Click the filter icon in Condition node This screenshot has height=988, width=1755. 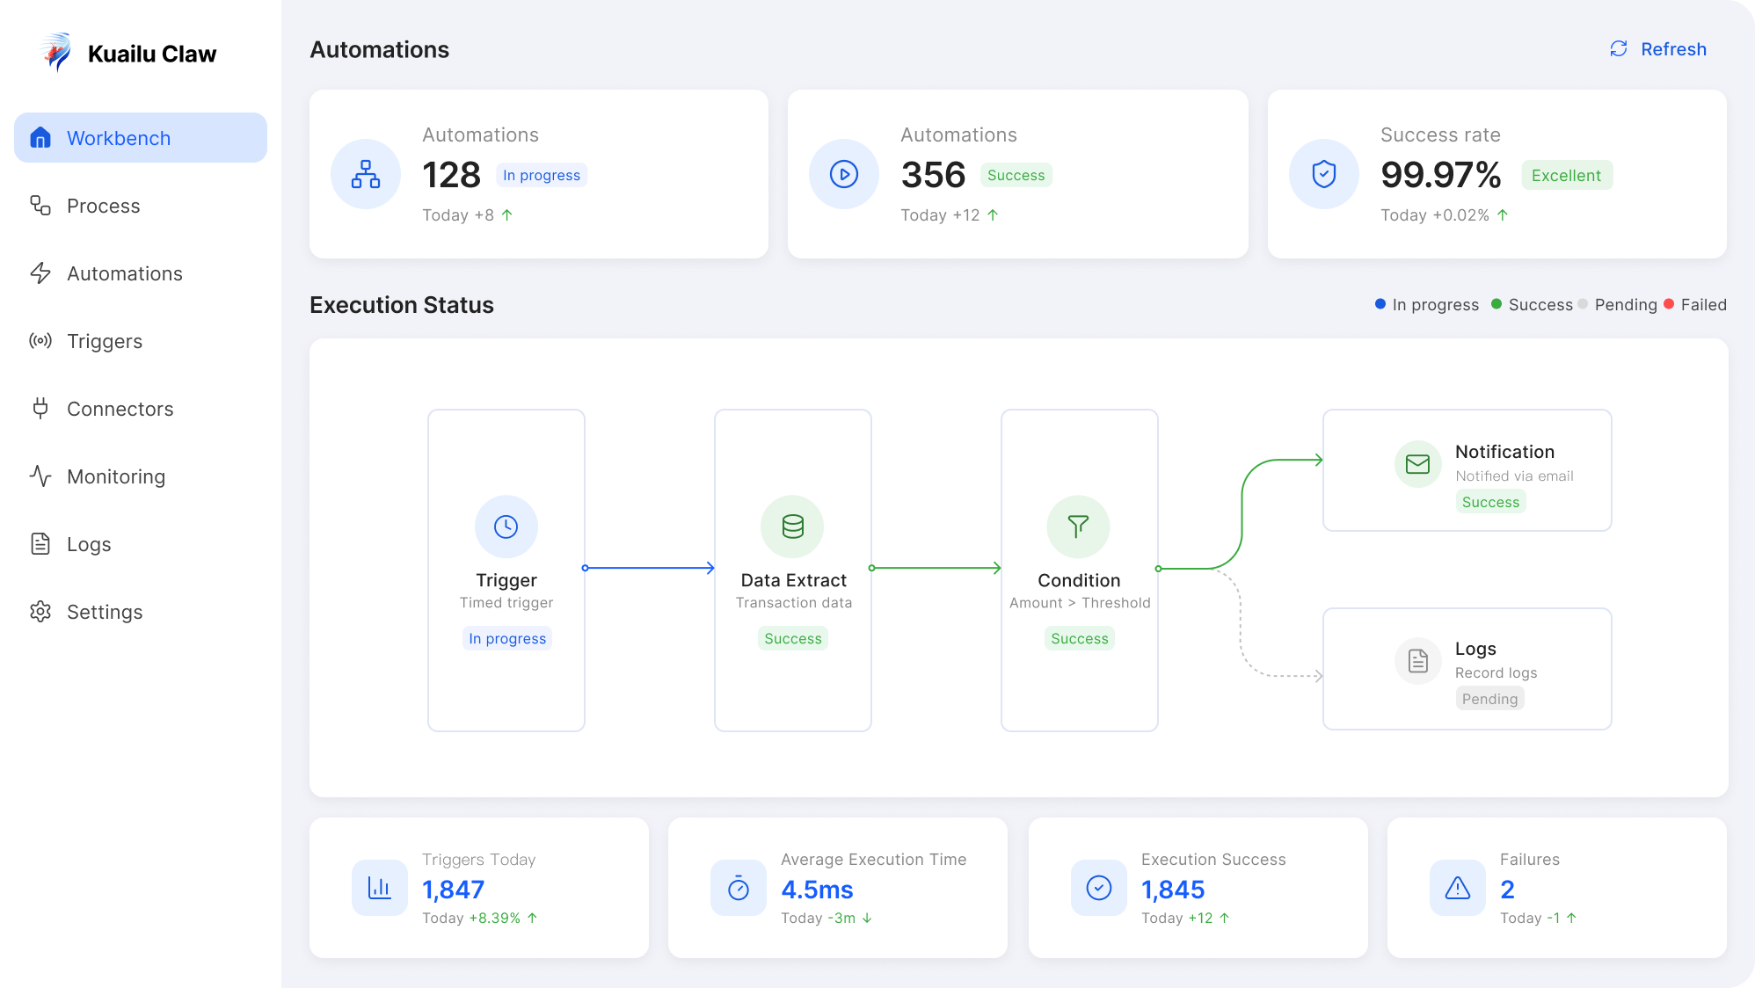click(x=1078, y=527)
